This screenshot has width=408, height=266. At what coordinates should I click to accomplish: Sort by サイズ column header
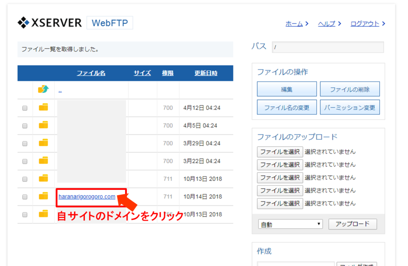(142, 73)
